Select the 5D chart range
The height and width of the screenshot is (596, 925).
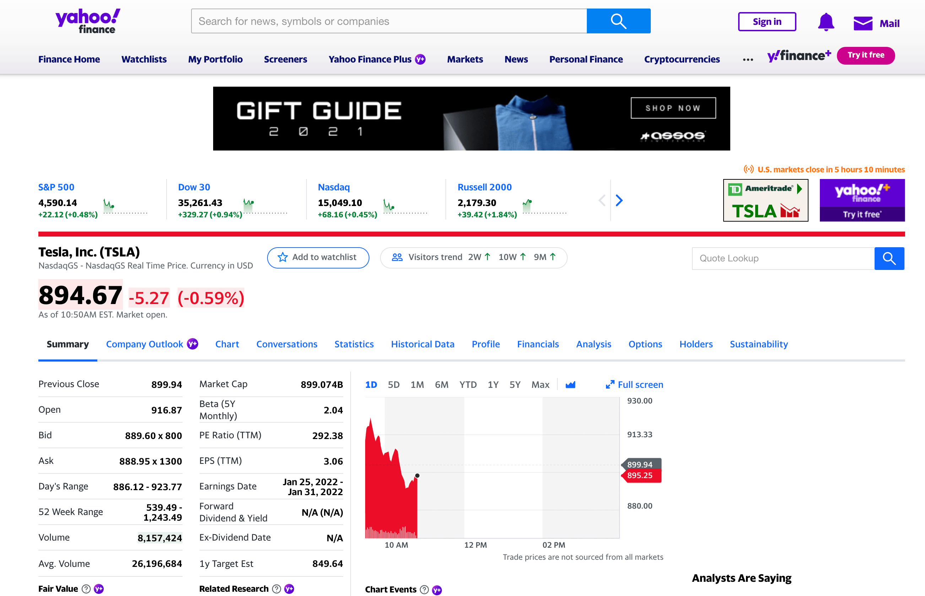tap(393, 385)
